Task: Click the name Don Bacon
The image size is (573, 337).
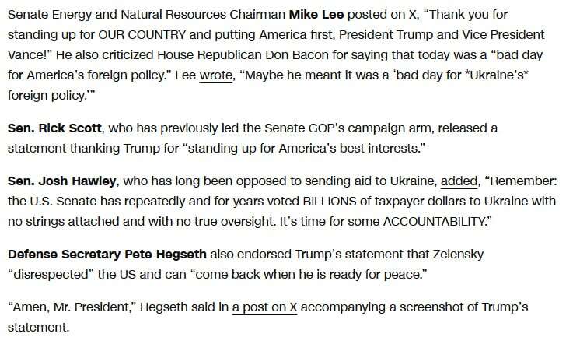Action: point(297,55)
